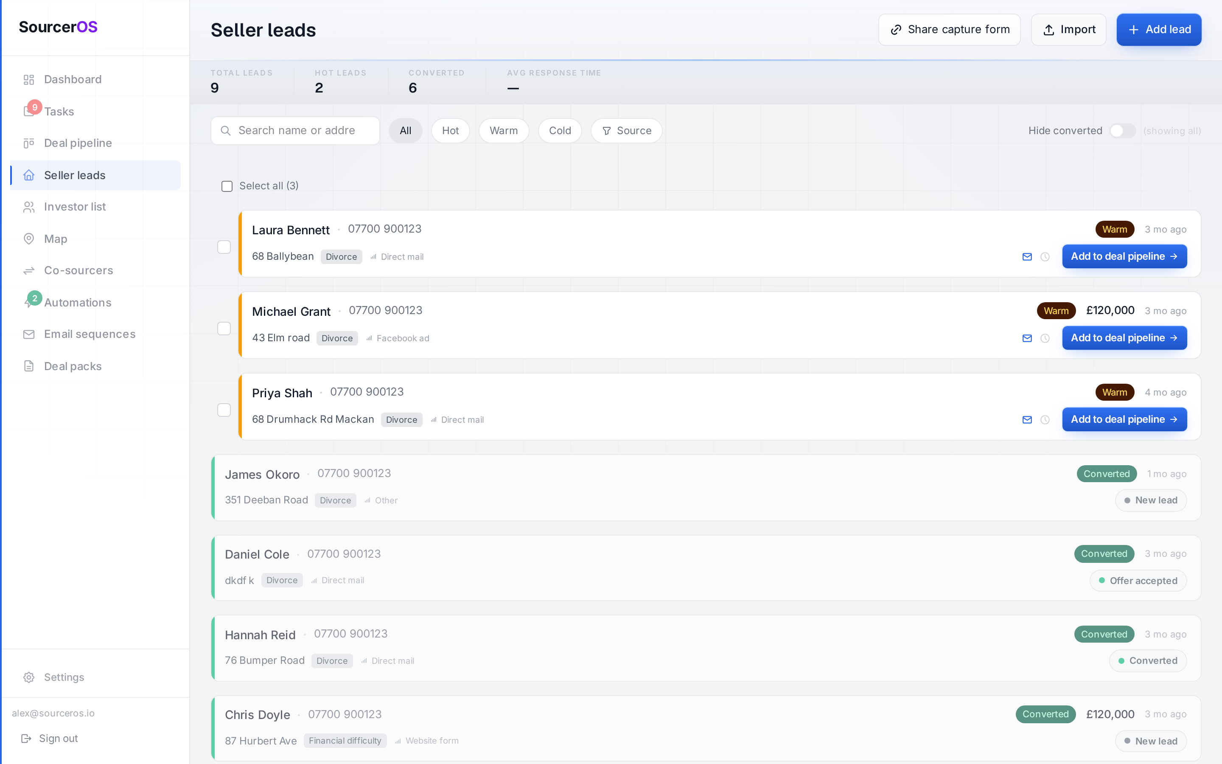Click the Sign out arrow icon
Viewport: 1222px width, 764px height.
tap(26, 738)
